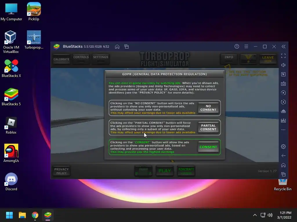Viewport: 297px width, 222px height.
Task: Open recent apps icon at sidebar bottom
Action: (x=283, y=174)
